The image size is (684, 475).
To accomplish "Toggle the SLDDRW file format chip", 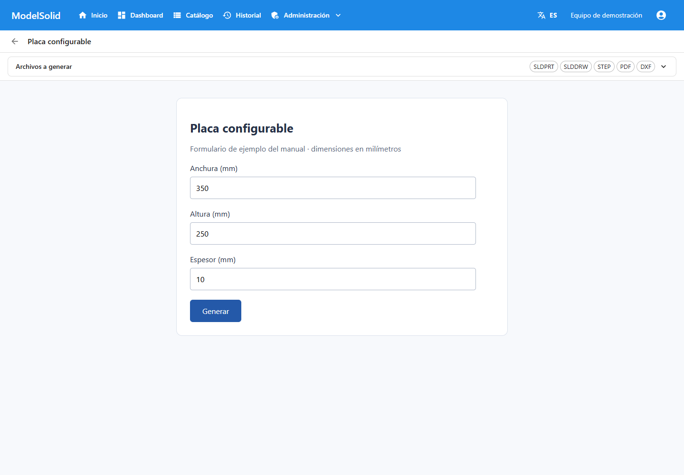I will click(x=576, y=66).
